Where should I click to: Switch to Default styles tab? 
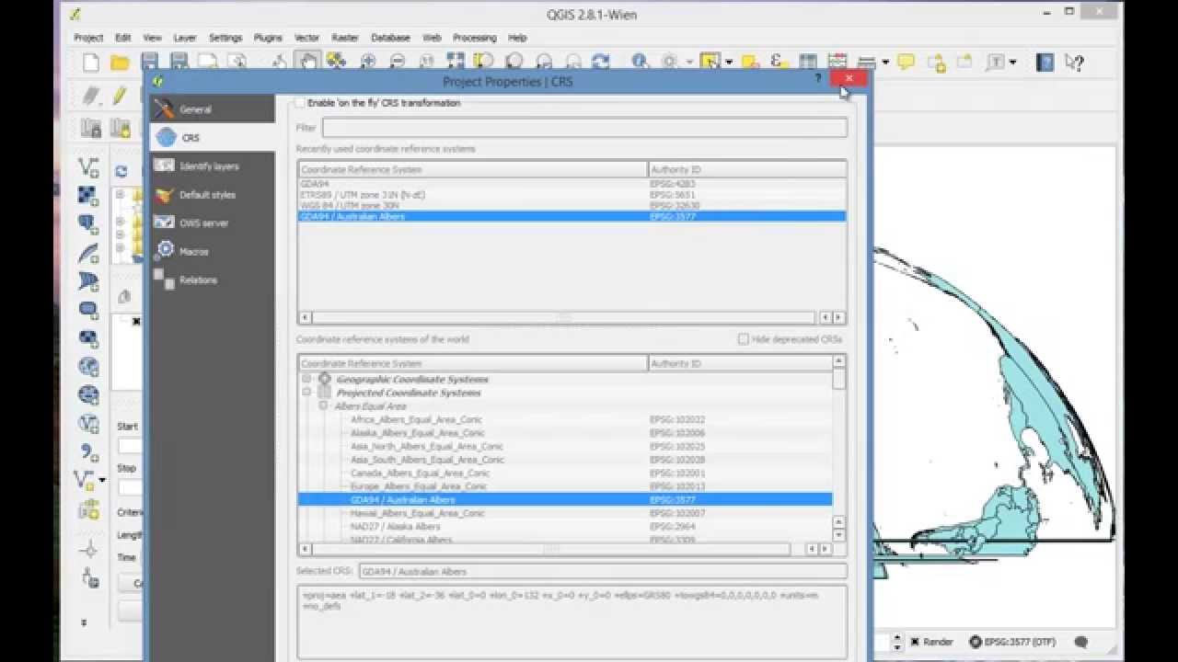[213, 195]
